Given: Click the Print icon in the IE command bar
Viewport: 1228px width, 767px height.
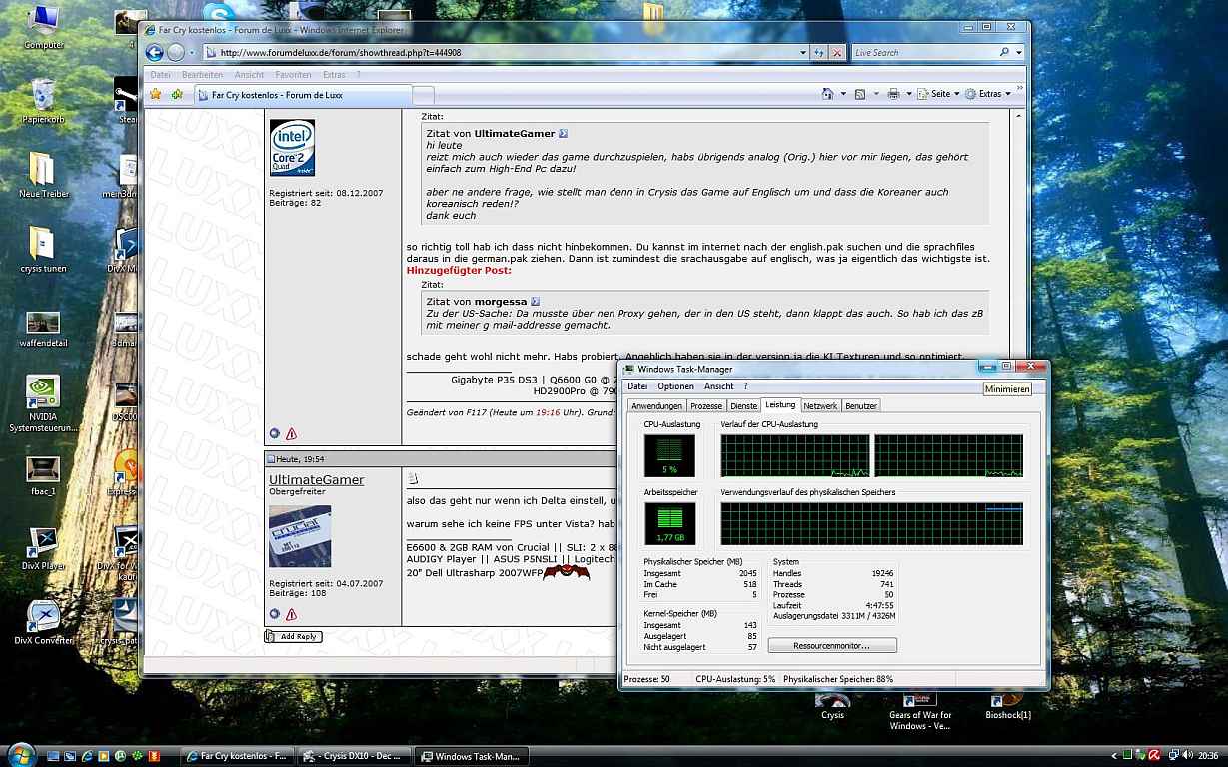Looking at the screenshot, I should point(894,94).
